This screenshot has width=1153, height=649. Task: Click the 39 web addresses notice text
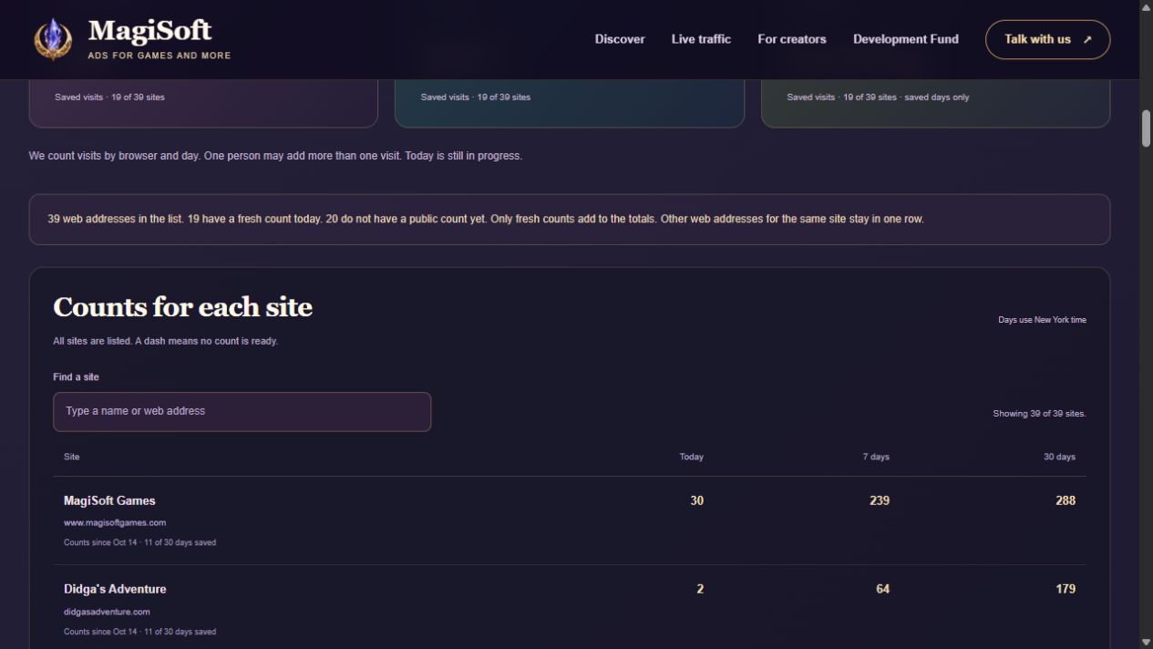coord(485,219)
